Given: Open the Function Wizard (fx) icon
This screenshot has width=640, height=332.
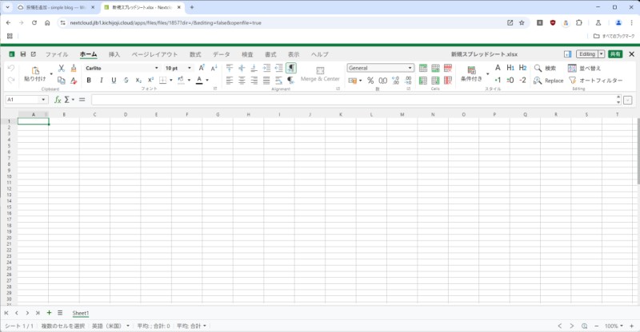Looking at the screenshot, I should point(58,100).
